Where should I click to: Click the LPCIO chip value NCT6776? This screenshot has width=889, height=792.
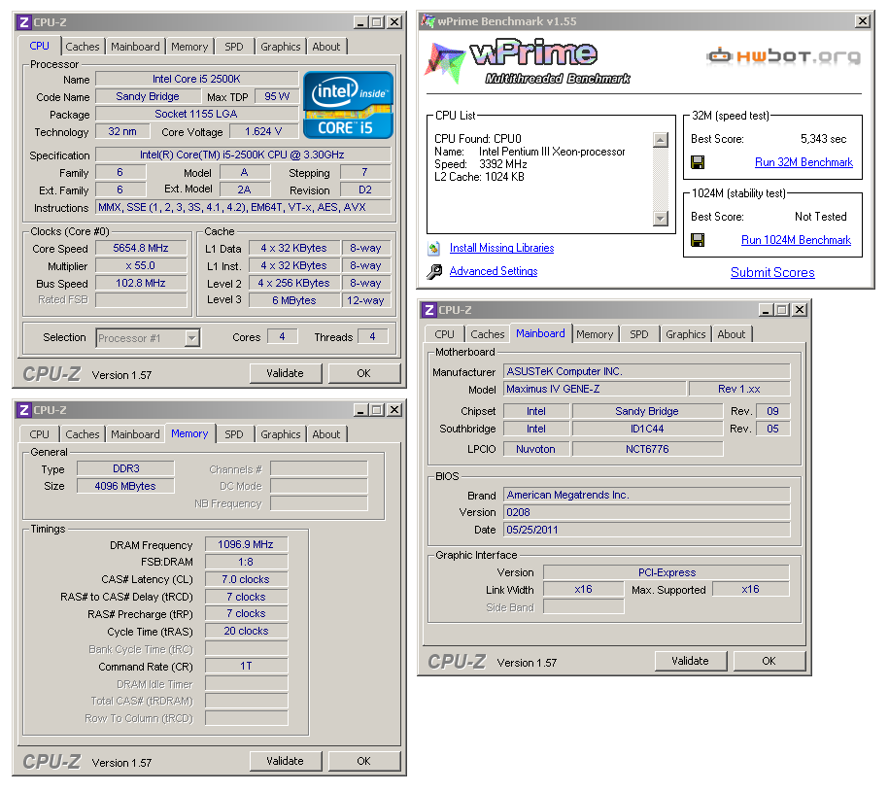coord(647,450)
